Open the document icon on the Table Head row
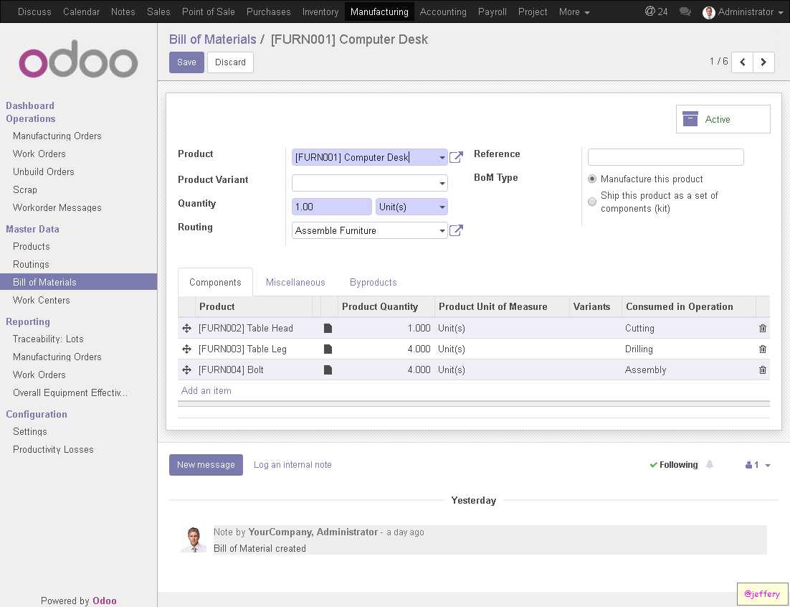The width and height of the screenshot is (790, 607). 328,328
